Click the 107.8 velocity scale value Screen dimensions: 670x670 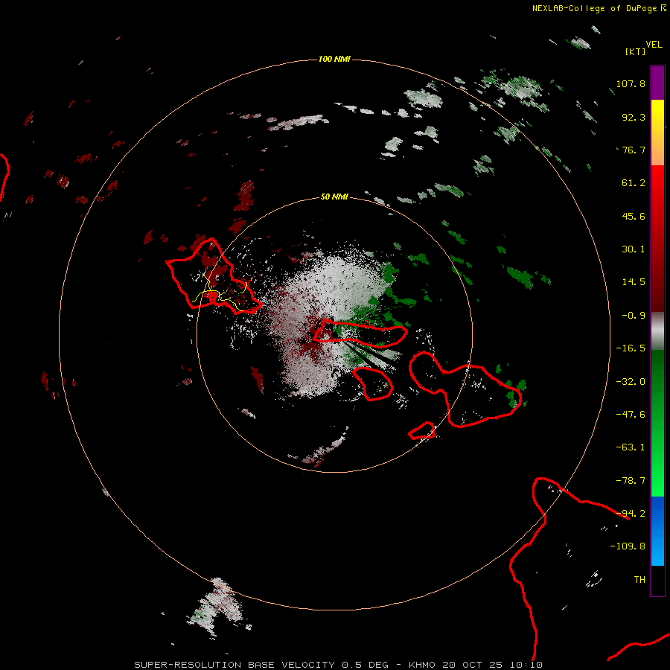tap(631, 83)
